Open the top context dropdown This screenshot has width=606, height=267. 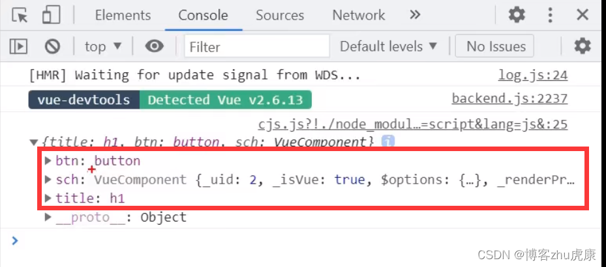pos(103,47)
